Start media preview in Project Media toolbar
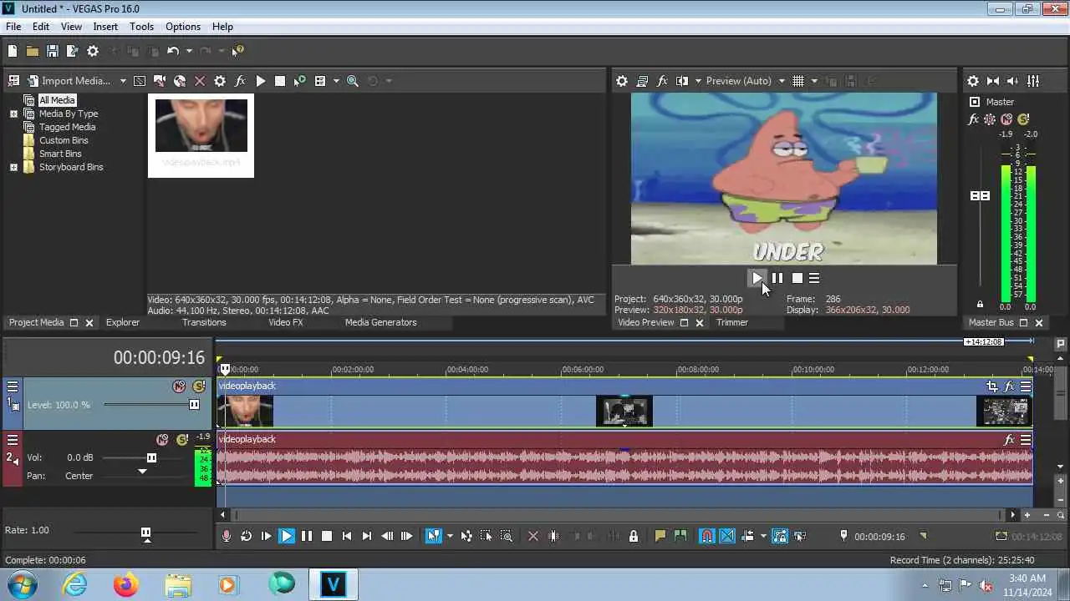Viewport: 1070px width, 601px height. tap(260, 81)
